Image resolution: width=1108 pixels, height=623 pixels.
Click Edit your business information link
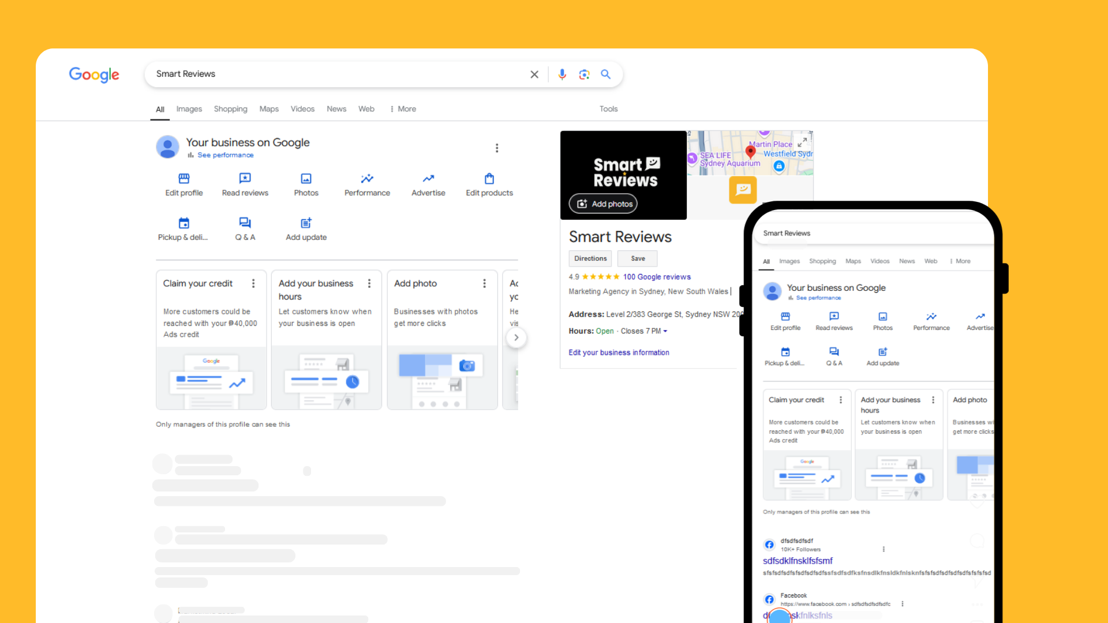point(619,352)
